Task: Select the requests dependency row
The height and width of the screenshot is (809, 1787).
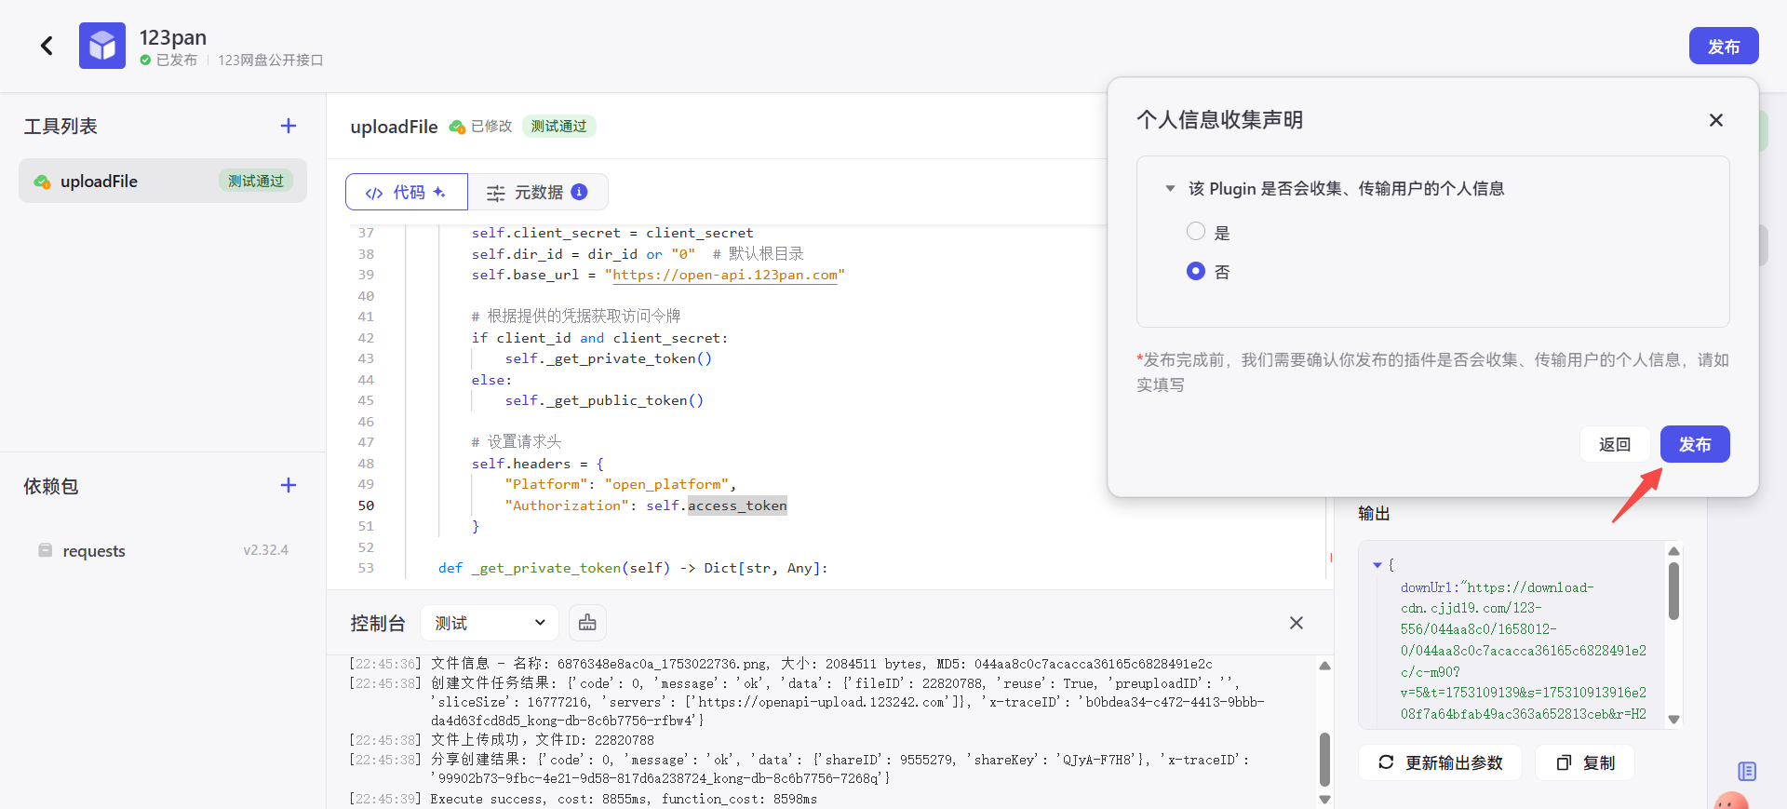Action: (x=163, y=550)
